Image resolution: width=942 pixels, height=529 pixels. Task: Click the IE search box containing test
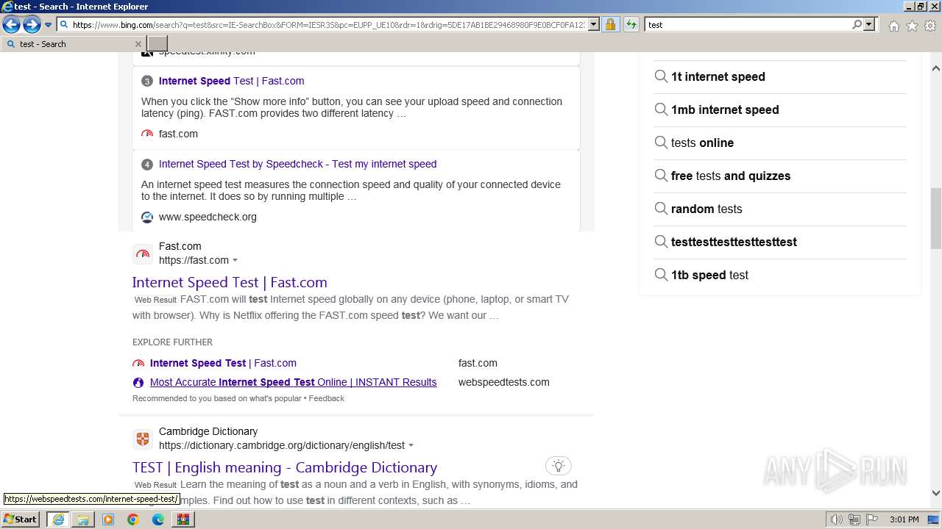pos(748,25)
